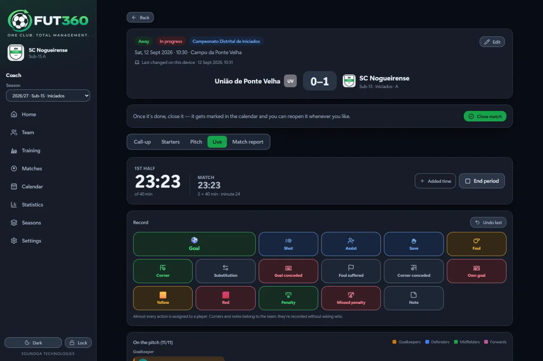
Task: Record a Shot event
Action: pyautogui.click(x=288, y=244)
